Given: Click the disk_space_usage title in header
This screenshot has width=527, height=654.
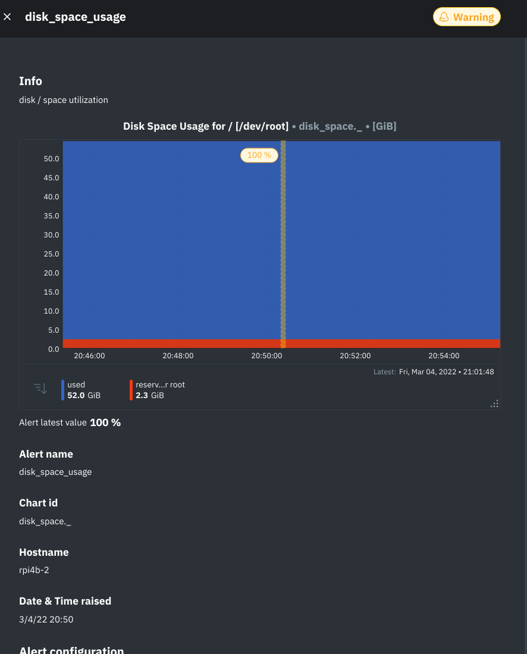Looking at the screenshot, I should [76, 17].
